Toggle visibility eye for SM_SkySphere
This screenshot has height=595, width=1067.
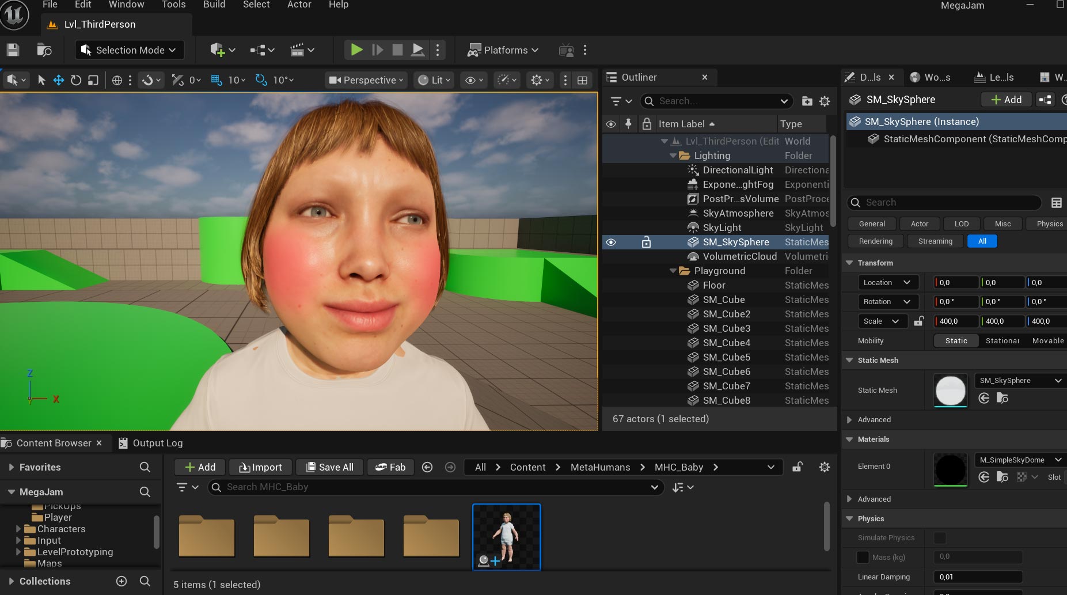[x=611, y=242]
